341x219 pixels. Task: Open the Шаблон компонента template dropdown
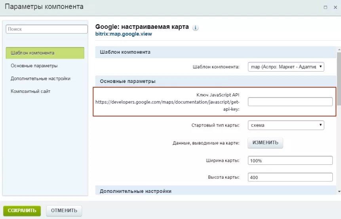click(286, 67)
